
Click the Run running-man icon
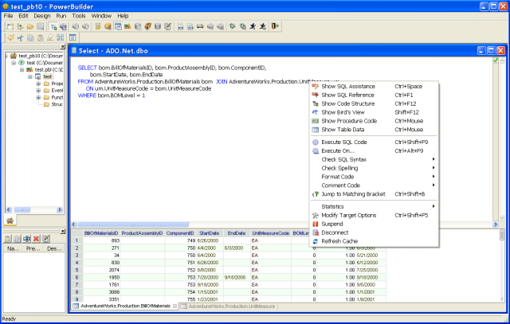tap(253, 26)
